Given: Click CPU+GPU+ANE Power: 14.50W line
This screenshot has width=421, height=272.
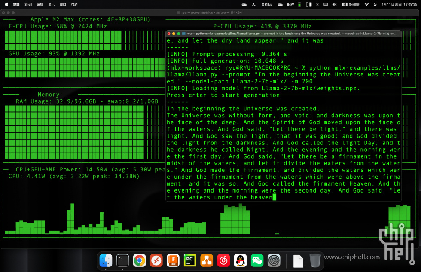Looking at the screenshot, I should (91, 170).
